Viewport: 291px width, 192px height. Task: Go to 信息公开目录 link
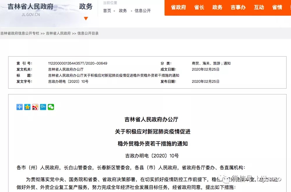(x=88, y=33)
